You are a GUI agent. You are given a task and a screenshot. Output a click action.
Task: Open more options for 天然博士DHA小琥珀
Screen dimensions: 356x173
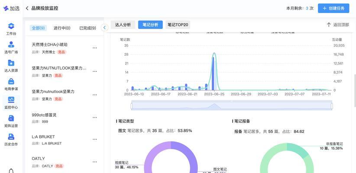[95, 48]
